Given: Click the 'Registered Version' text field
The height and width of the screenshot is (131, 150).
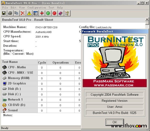Looking at the screenshot, I should pos(114,101).
